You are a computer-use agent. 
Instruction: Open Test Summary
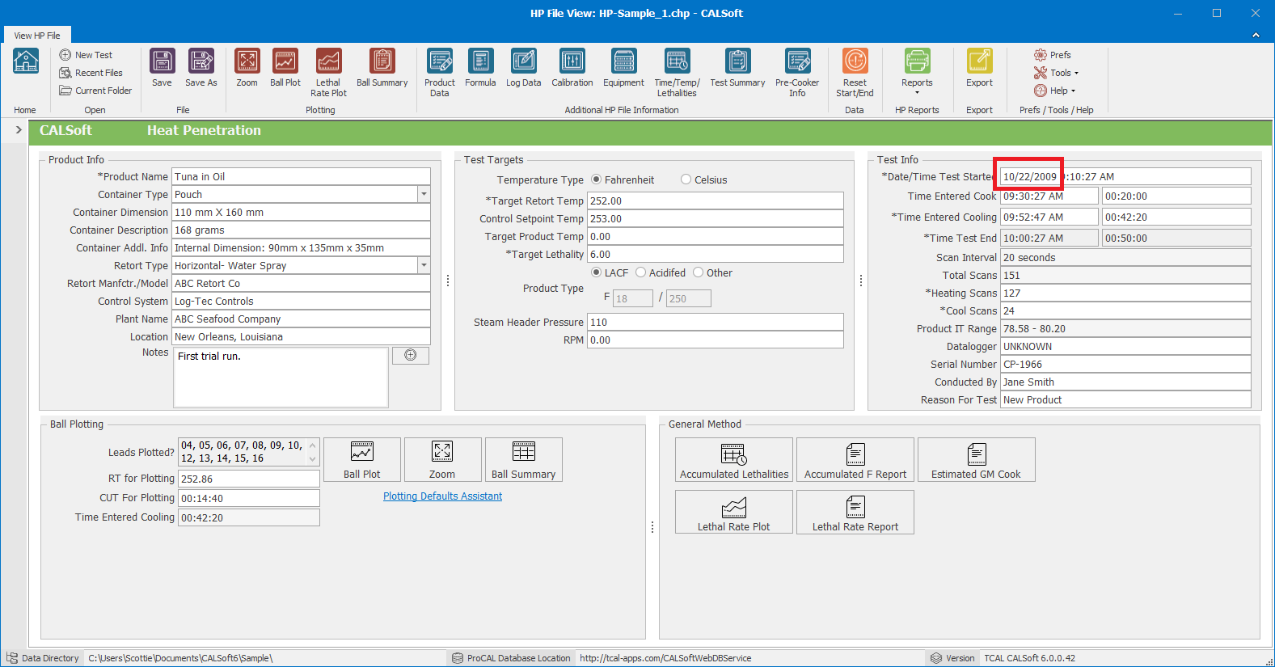737,68
